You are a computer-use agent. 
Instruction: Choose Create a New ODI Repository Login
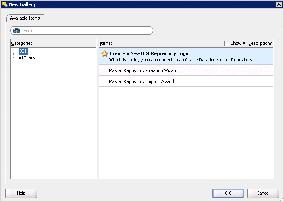click(x=186, y=56)
